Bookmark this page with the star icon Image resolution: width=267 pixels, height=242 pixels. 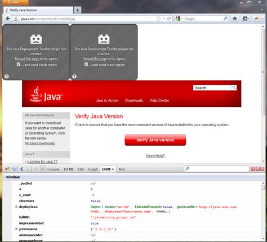(159, 19)
